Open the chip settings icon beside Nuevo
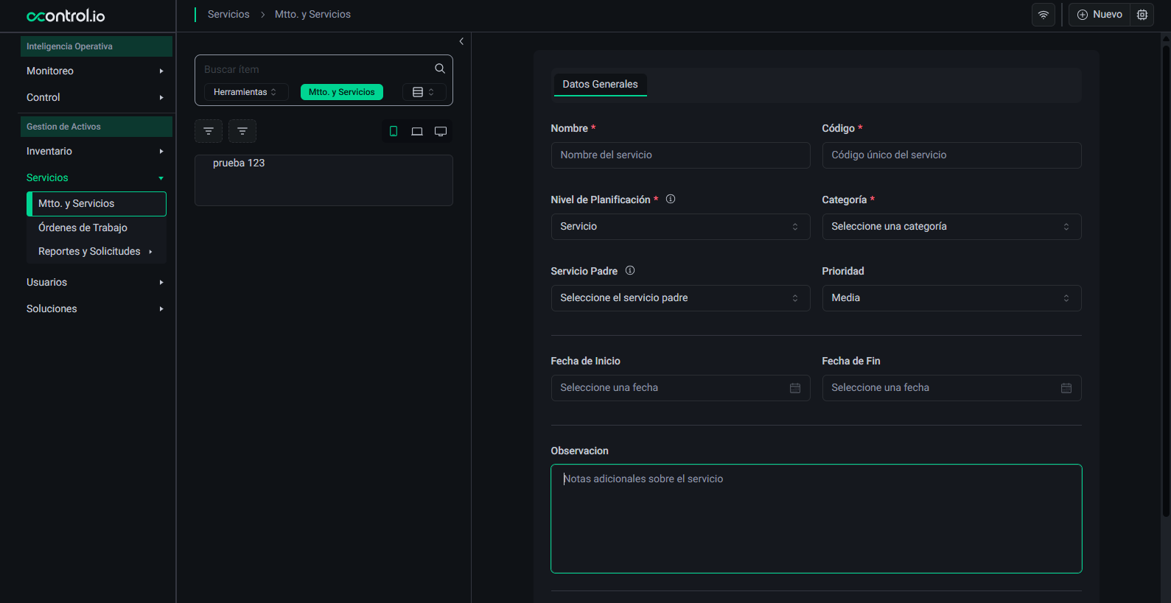This screenshot has height=603, width=1171. [1142, 15]
